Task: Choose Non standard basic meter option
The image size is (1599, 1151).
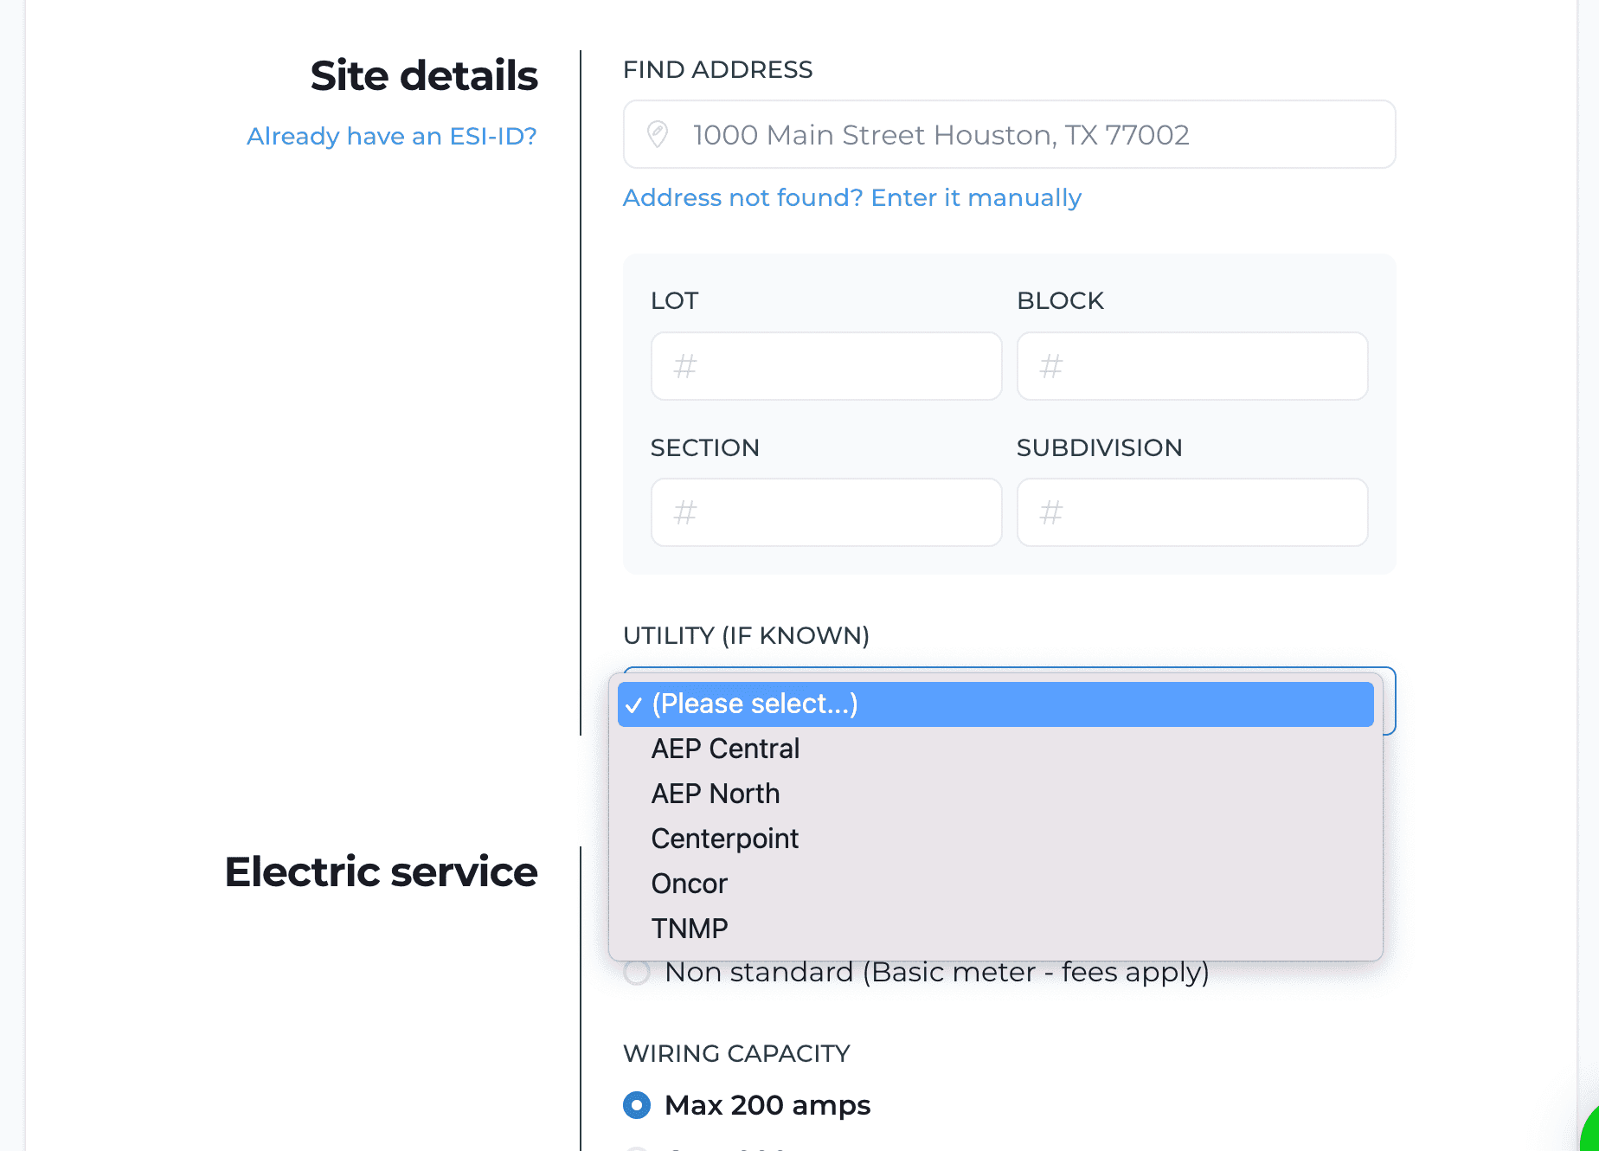Action: click(x=638, y=973)
